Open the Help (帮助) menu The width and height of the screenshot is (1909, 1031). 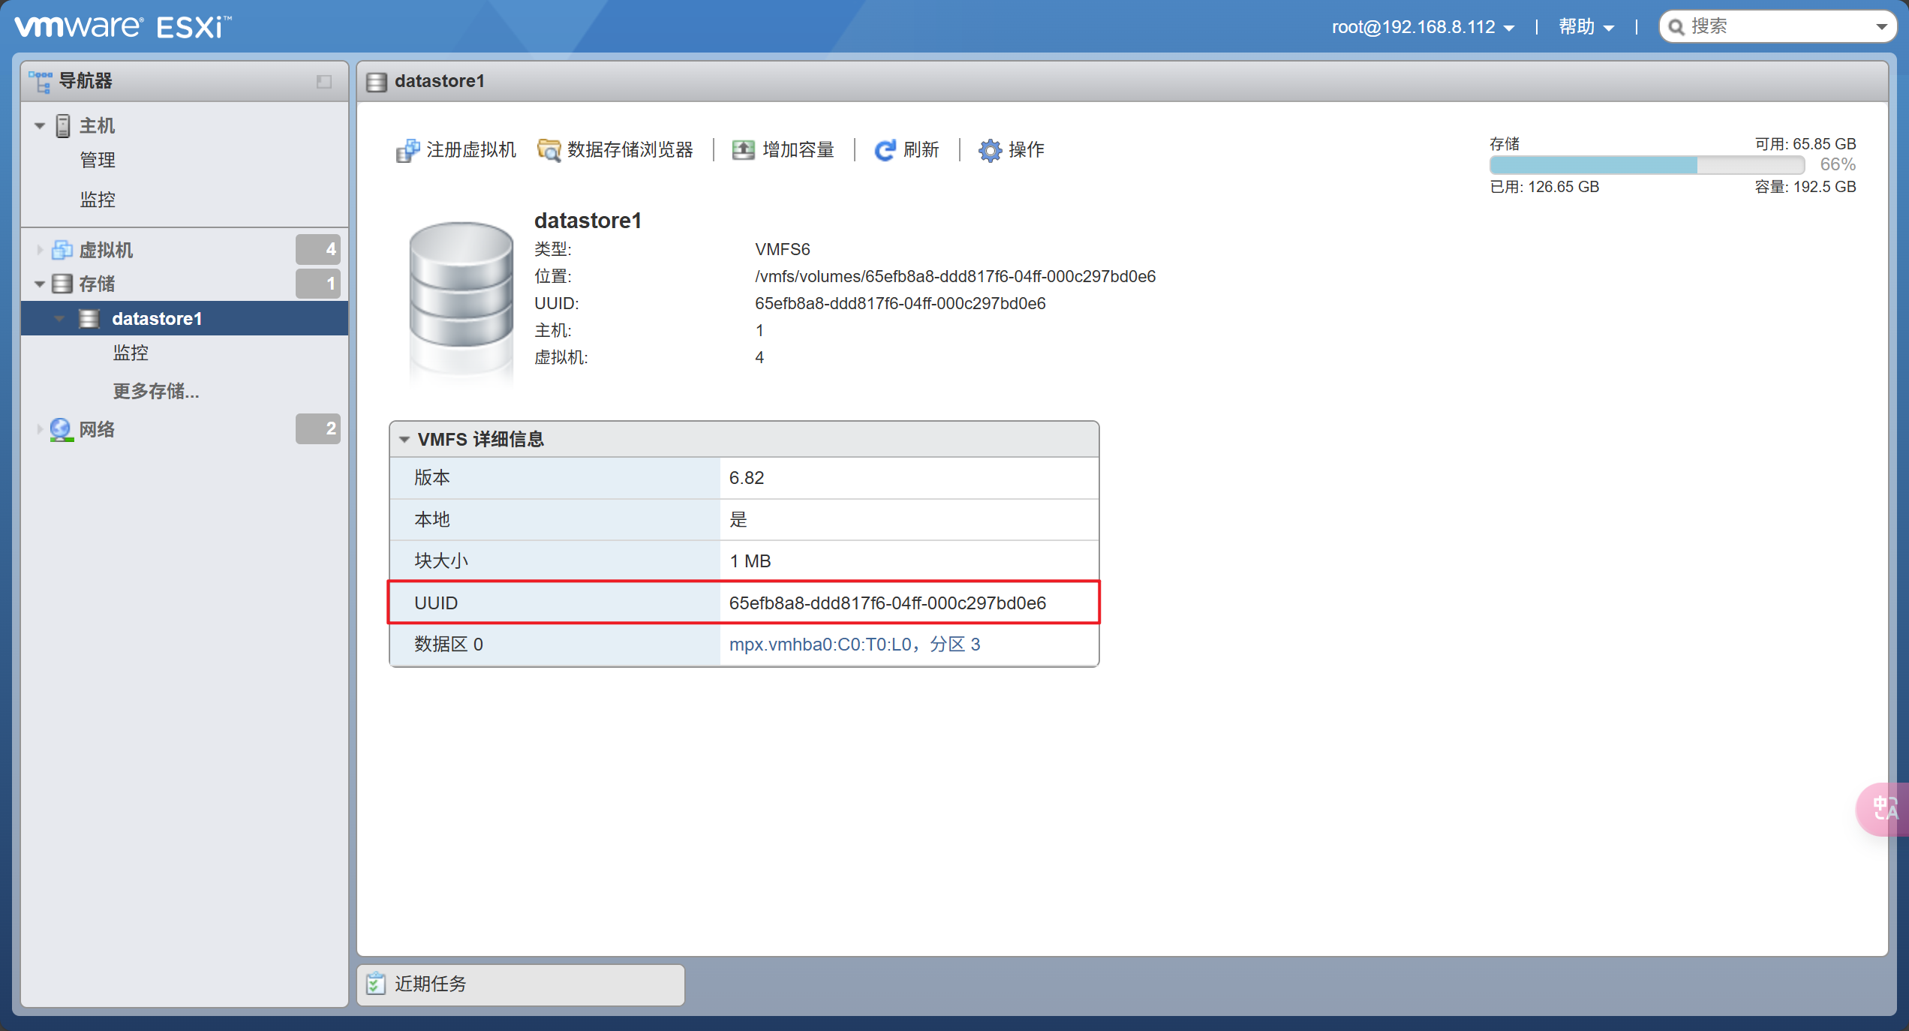(x=1586, y=27)
